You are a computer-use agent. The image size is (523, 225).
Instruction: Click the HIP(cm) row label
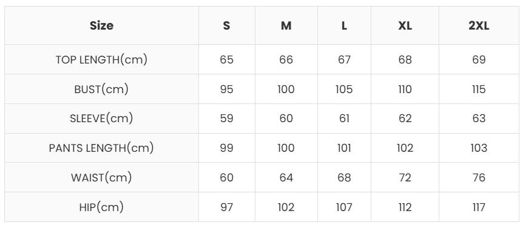[x=101, y=207]
